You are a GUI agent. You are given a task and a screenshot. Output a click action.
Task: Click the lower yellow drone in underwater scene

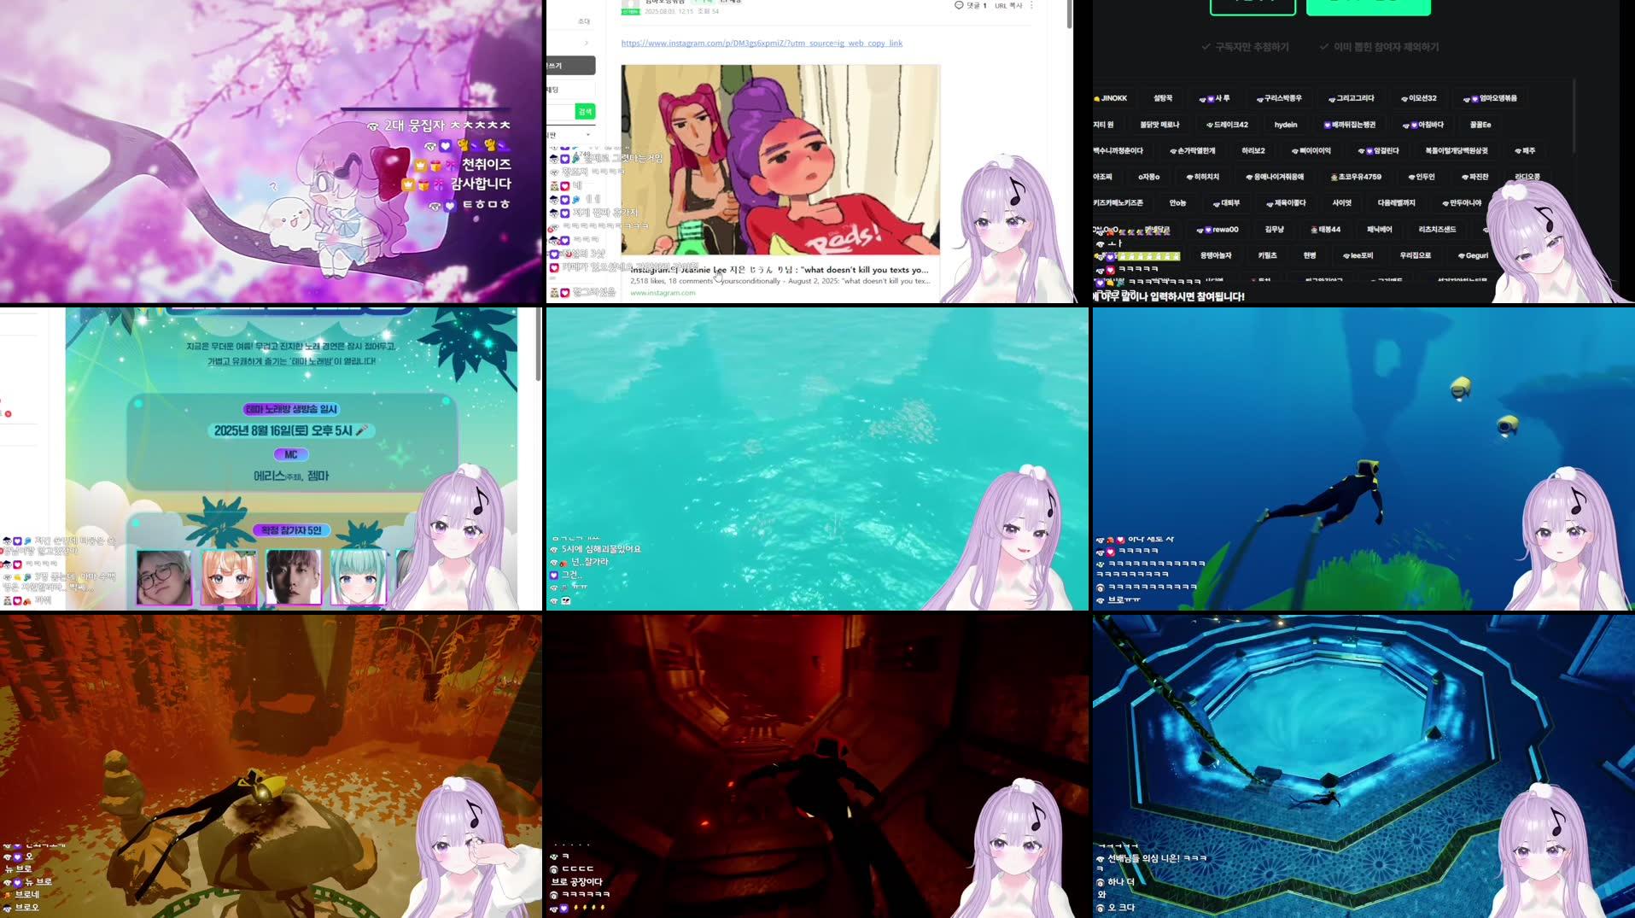pyautogui.click(x=1507, y=424)
